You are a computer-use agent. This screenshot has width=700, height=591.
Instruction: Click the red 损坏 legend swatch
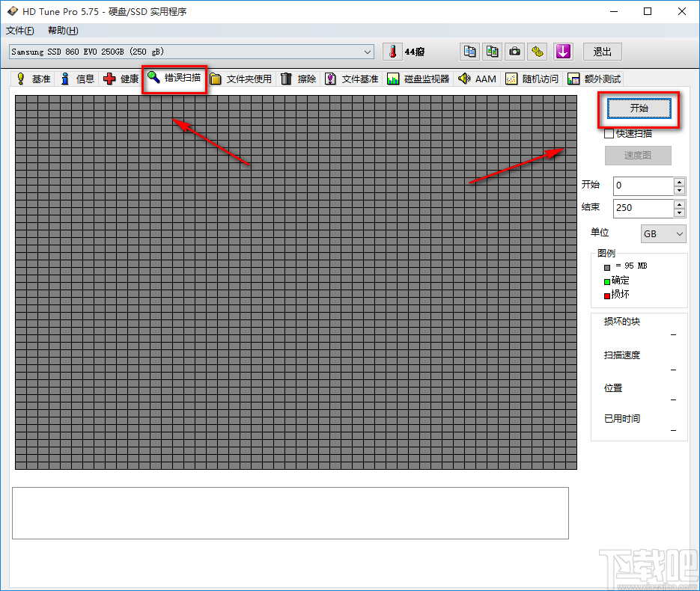pos(607,295)
